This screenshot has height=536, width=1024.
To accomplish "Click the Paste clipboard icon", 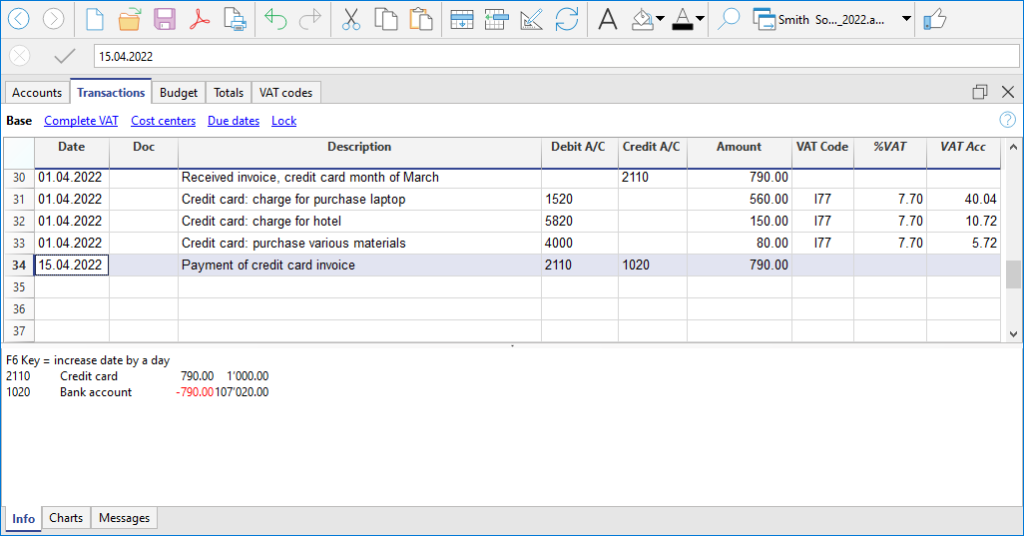I will point(421,19).
